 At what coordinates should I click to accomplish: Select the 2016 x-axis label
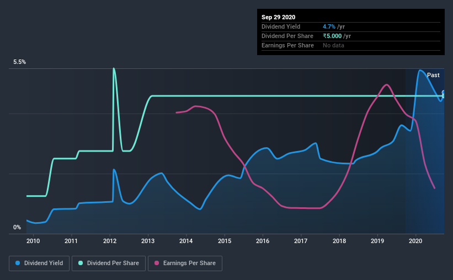point(263,241)
